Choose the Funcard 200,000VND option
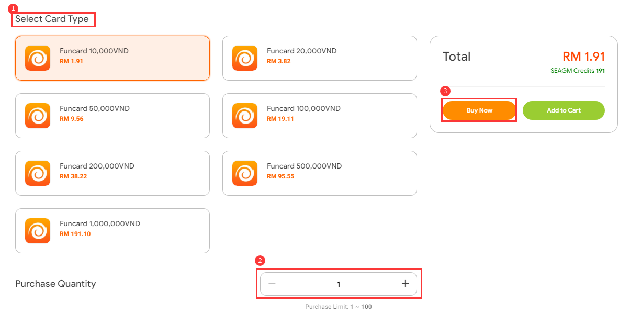The image size is (630, 325). coord(113,173)
